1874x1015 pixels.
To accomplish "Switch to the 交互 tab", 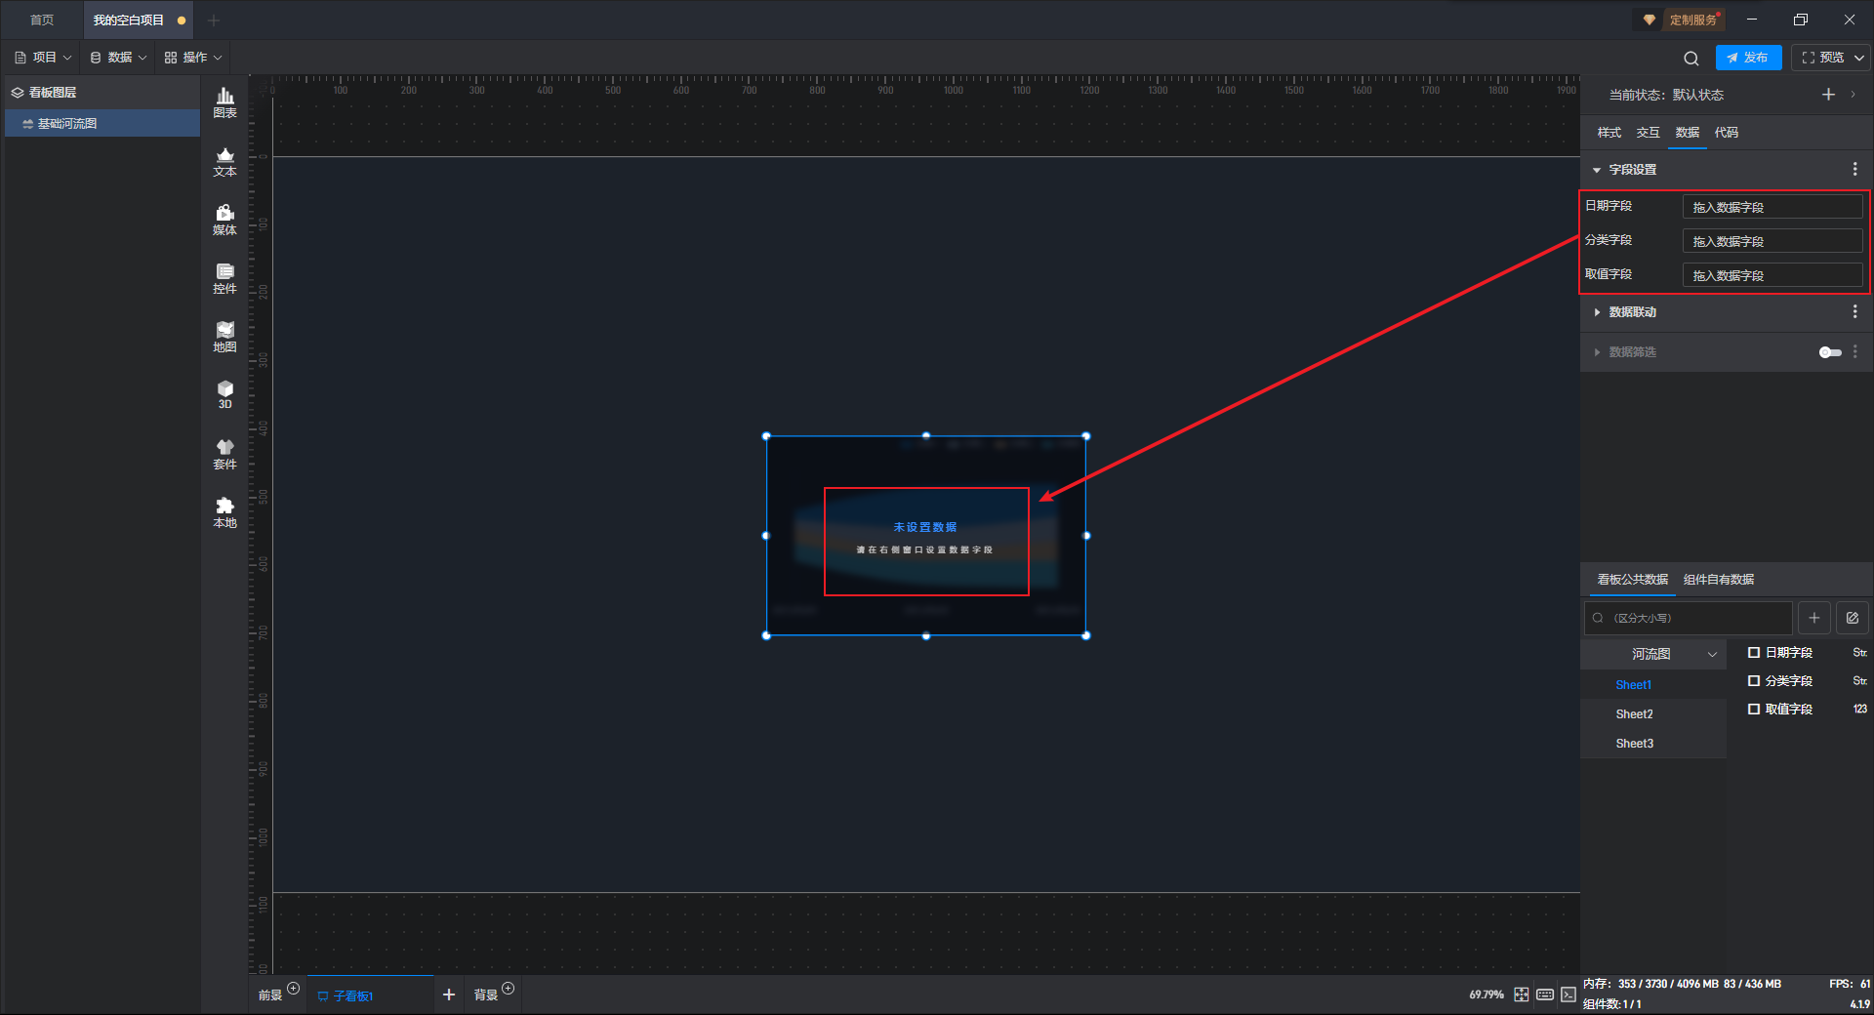I will click(1648, 133).
